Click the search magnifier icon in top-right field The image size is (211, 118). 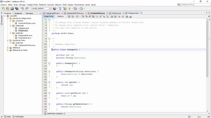point(179,5)
